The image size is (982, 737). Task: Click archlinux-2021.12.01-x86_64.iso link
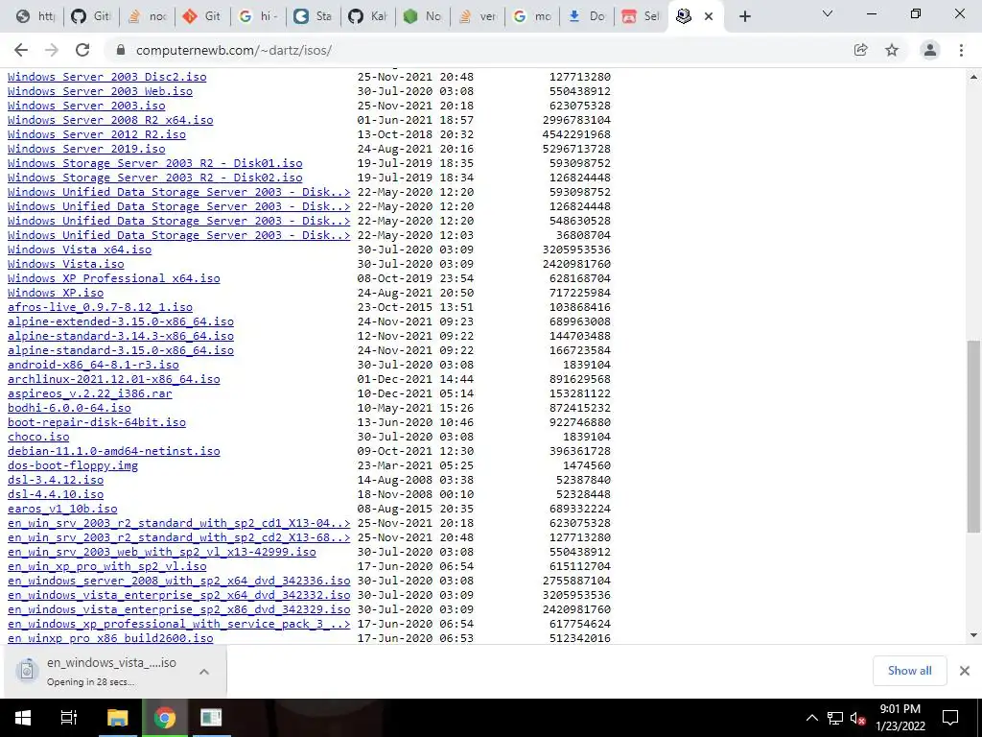coord(114,379)
